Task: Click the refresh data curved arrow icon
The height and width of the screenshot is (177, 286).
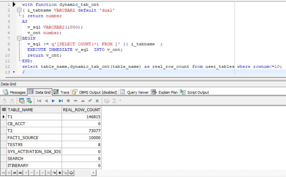Action: (x=54, y=173)
